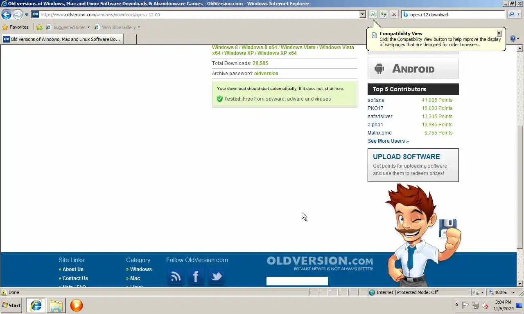This screenshot has width=524, height=314.
Task: Open the Mac category footer link
Action: click(135, 278)
